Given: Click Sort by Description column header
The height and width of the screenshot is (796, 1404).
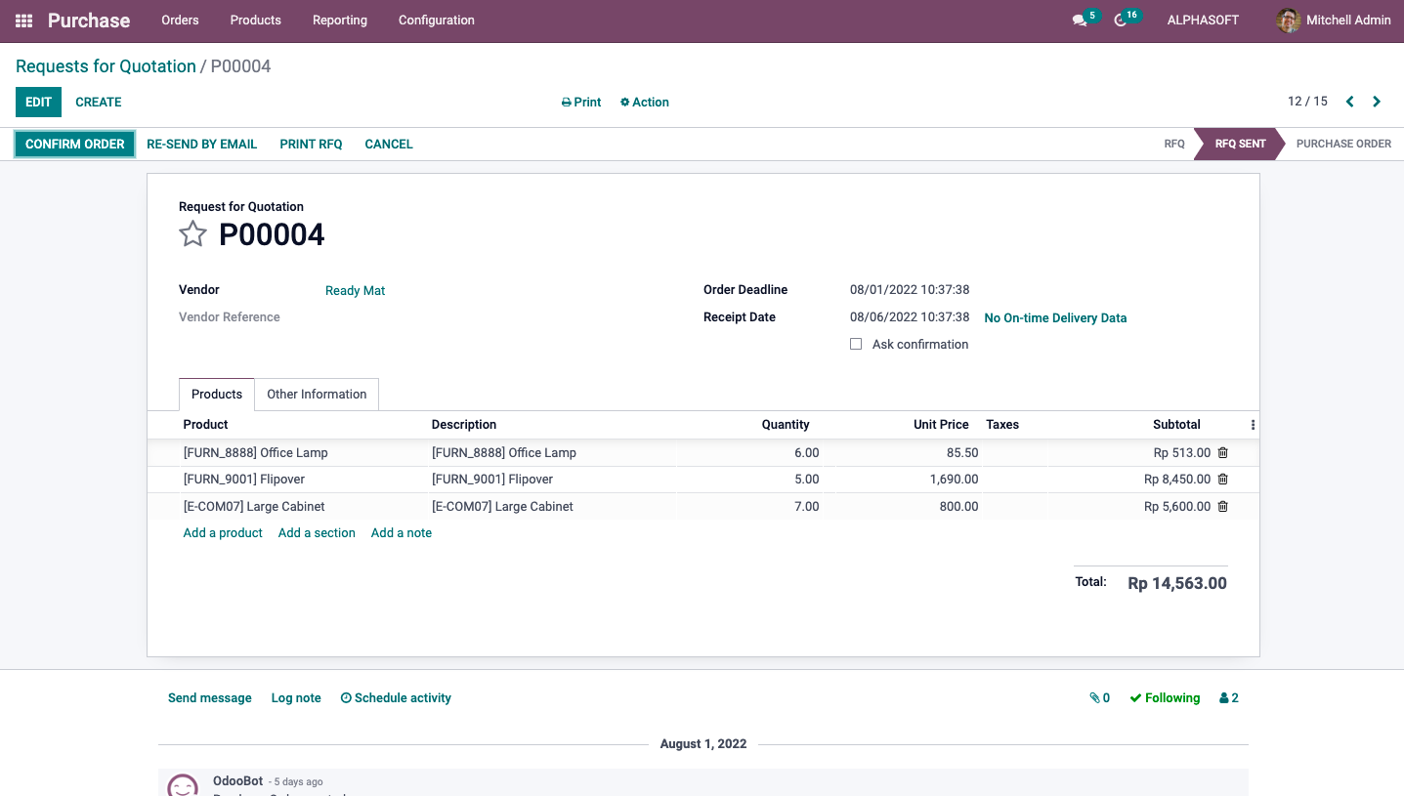Looking at the screenshot, I should (x=464, y=425).
